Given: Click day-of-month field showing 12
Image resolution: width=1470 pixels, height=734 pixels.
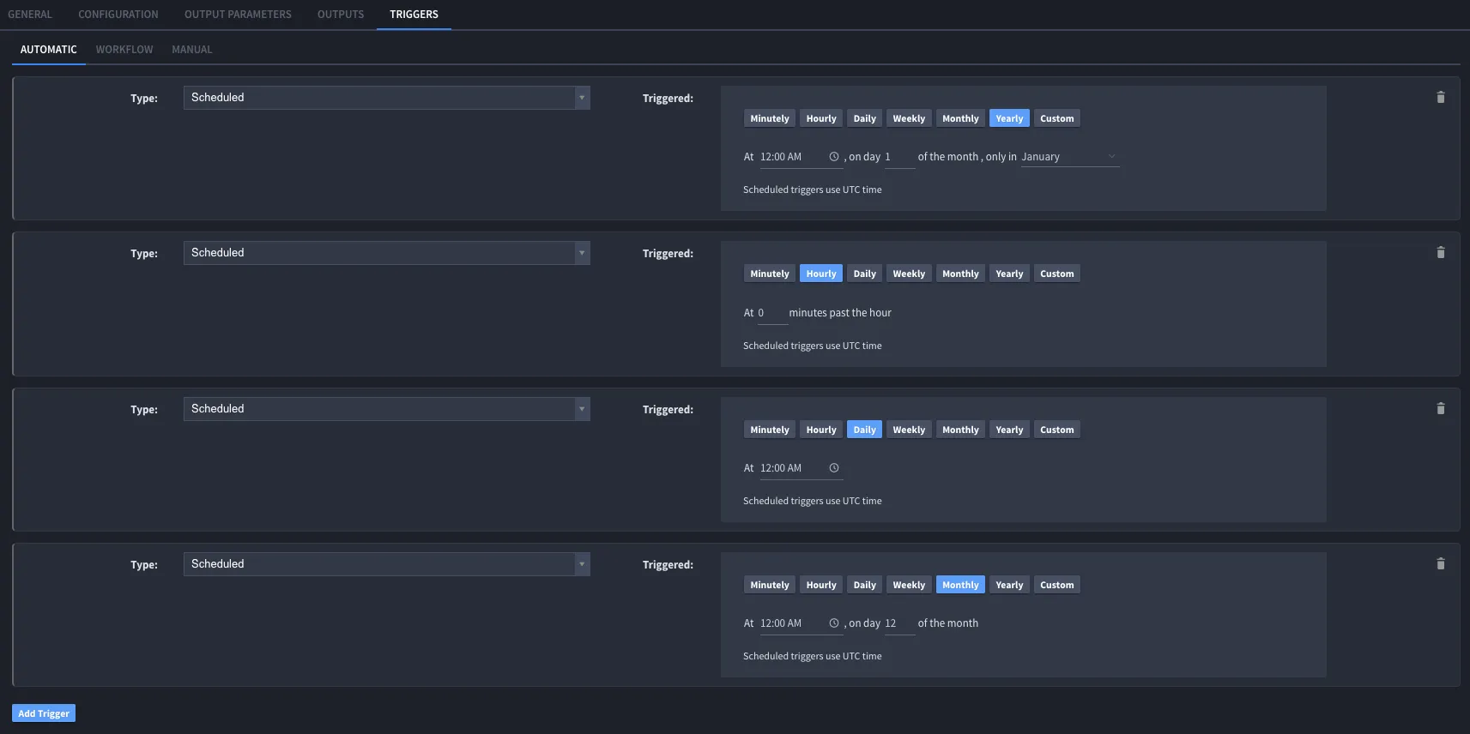Looking at the screenshot, I should 899,624.
